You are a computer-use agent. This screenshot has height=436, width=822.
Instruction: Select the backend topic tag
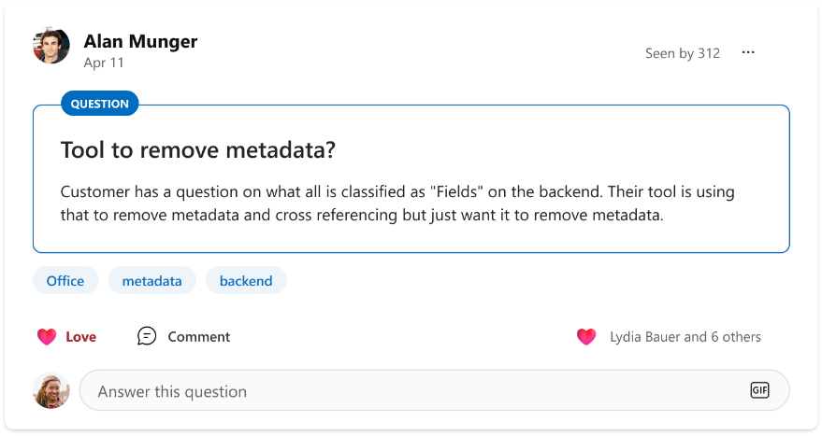246,280
